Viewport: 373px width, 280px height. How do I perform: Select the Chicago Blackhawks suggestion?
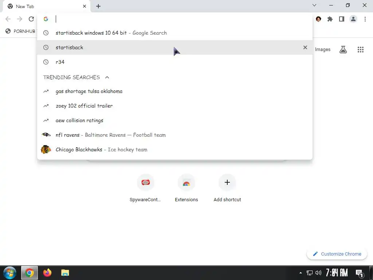pyautogui.click(x=175, y=149)
